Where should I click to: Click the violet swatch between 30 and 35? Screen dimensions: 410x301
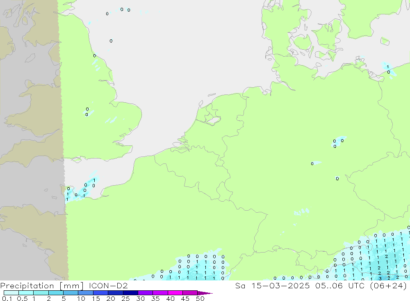pos(146,293)
